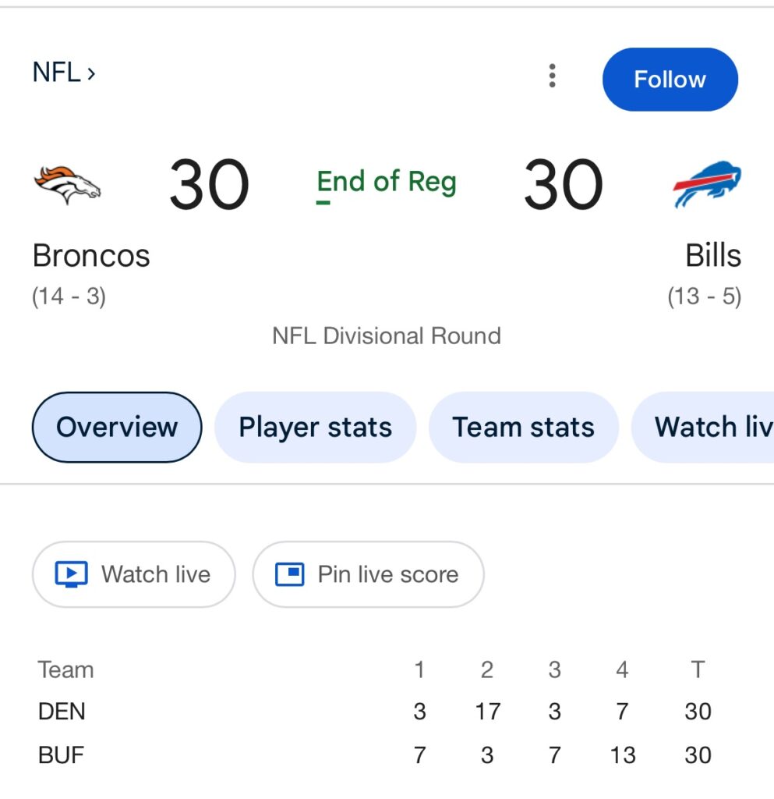Screen dimensions: 774x799
Task: Click the DEN row in the score table
Action: pyautogui.click(x=62, y=712)
